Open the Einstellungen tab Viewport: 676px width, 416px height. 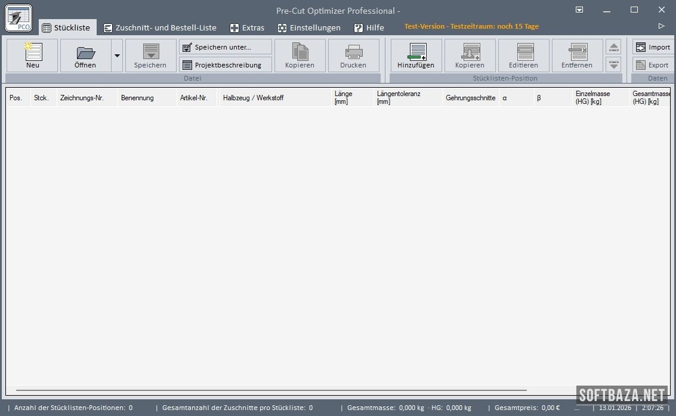(309, 27)
